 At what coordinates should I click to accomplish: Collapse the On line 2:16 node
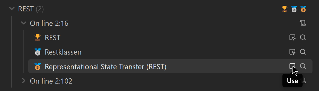click(24, 23)
